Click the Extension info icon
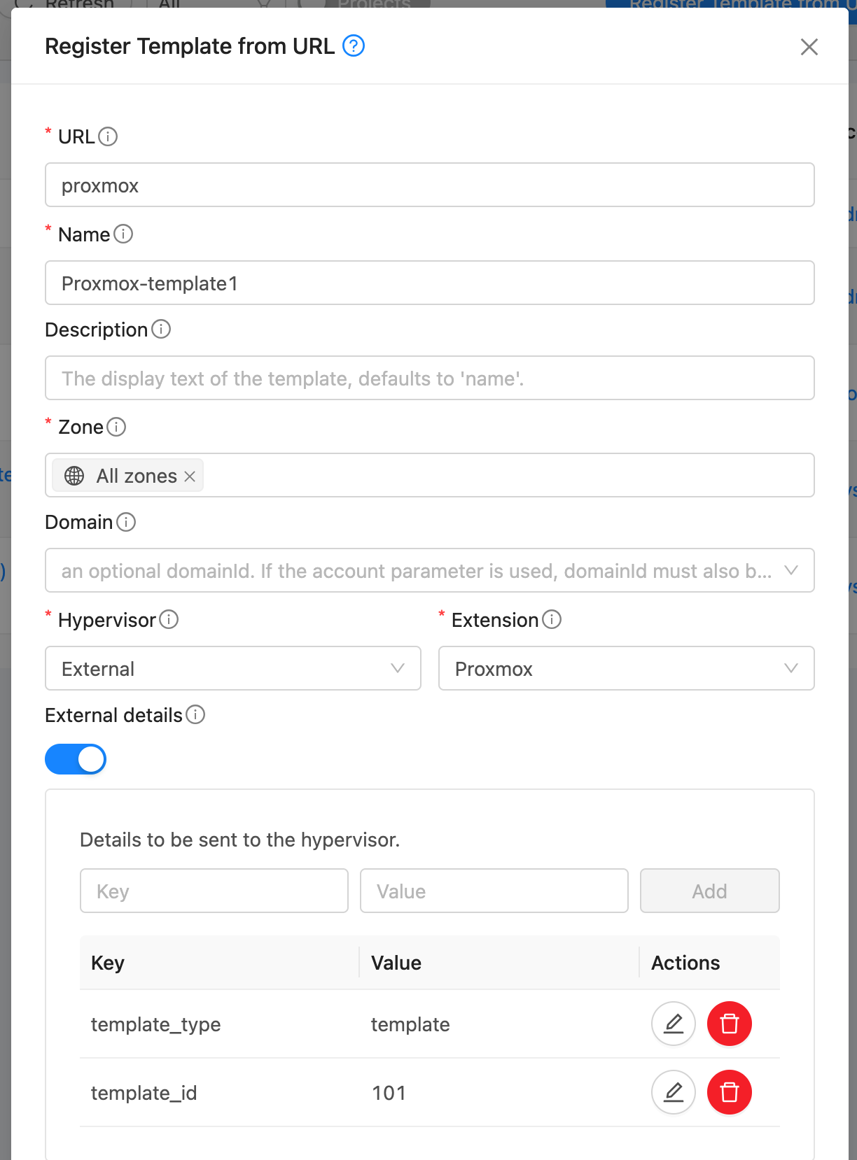The width and height of the screenshot is (857, 1160). 552,619
